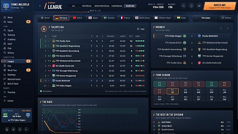
Task: Select the Zweite Meisterliga tab
Action: (x=102, y=6)
